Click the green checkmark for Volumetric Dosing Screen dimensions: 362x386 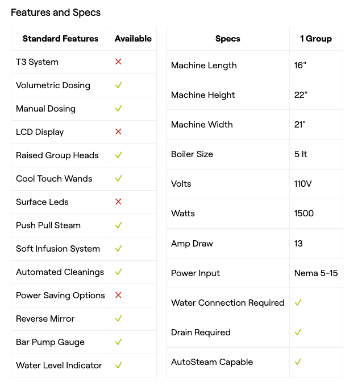coord(118,85)
